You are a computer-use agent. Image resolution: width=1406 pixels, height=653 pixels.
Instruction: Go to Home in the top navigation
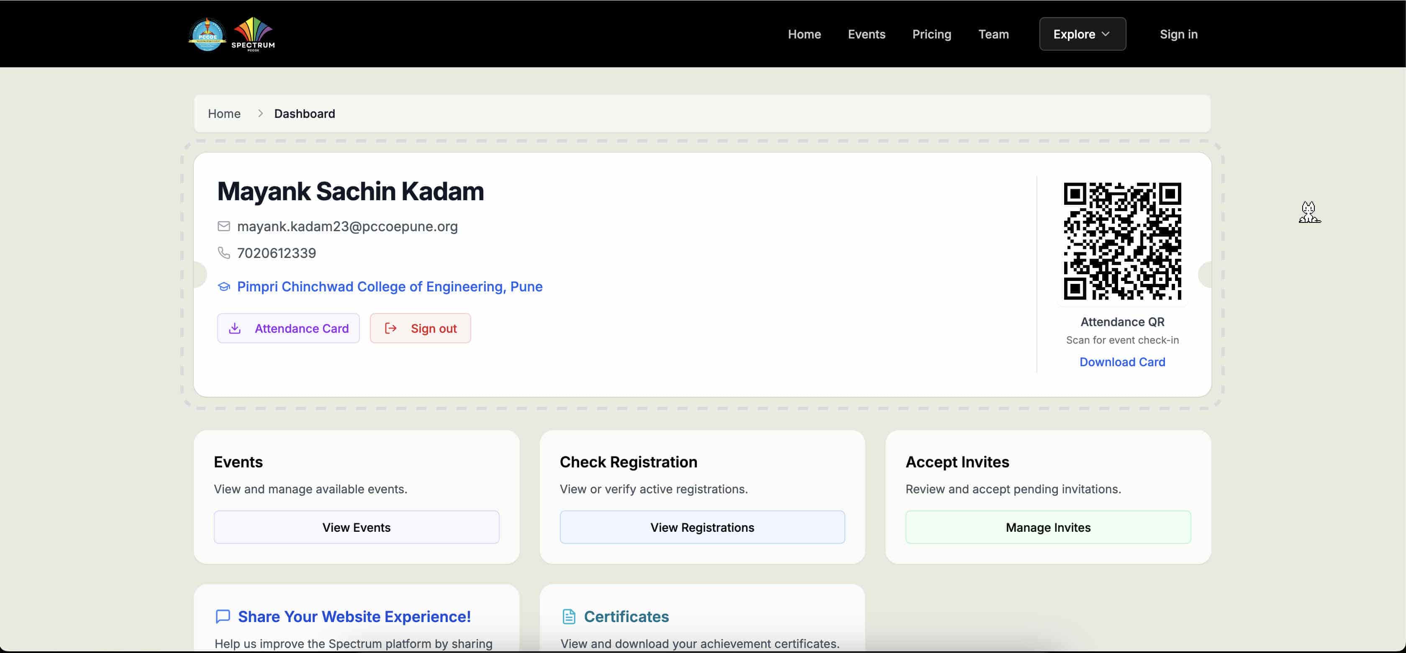coord(804,34)
